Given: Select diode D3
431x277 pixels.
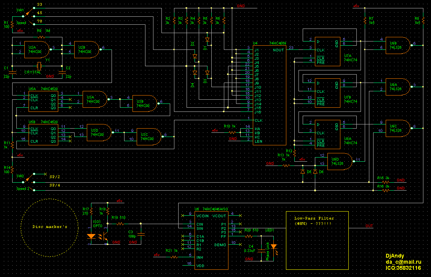Looking at the screenshot, I should [x=207, y=73].
